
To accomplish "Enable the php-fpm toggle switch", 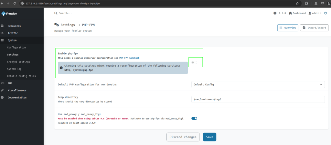I will [x=194, y=62].
